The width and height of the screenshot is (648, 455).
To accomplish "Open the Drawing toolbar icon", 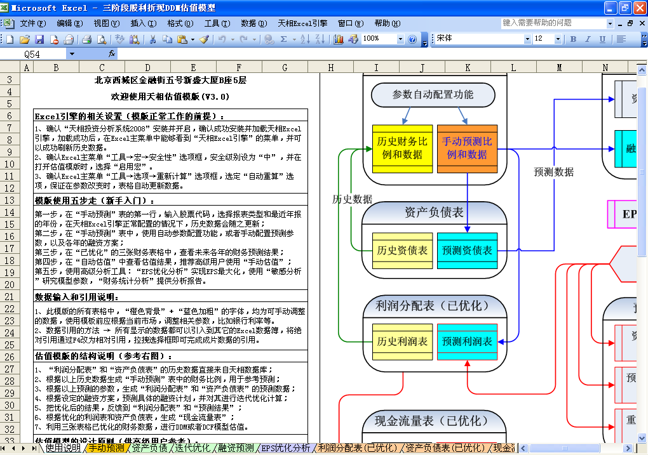I will pyautogui.click(x=353, y=39).
